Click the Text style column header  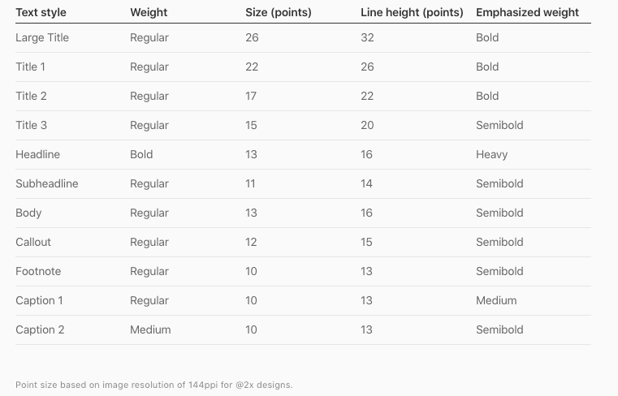[41, 12]
